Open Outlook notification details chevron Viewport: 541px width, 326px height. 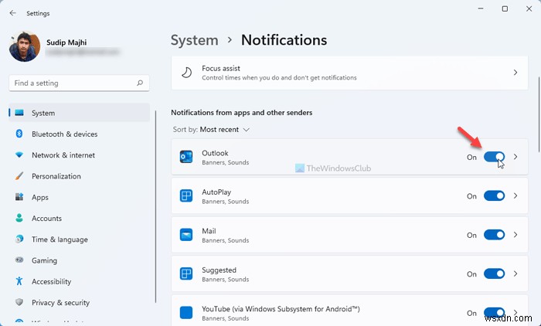(x=515, y=157)
